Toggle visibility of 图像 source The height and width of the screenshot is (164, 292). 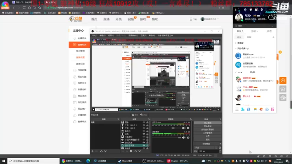click(x=144, y=122)
